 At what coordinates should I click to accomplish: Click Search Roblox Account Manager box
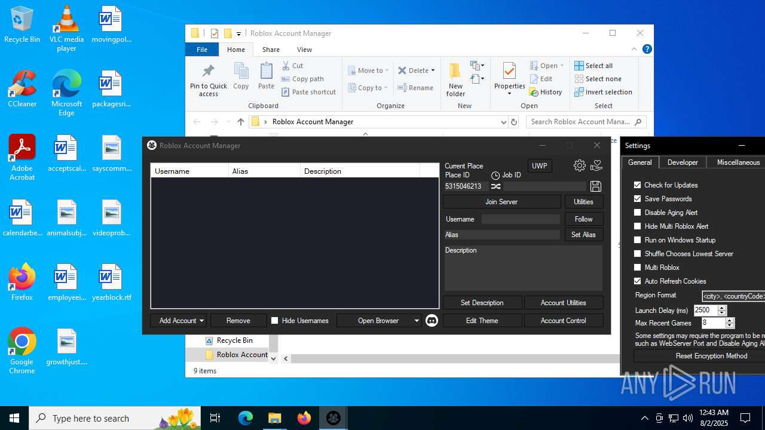tap(586, 122)
